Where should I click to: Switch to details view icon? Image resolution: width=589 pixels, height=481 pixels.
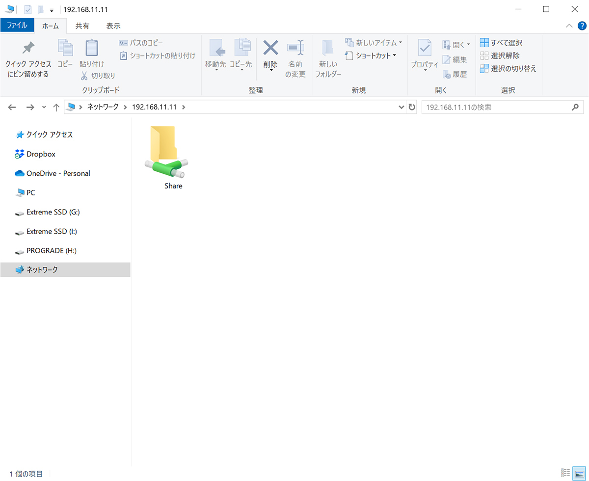(x=565, y=473)
